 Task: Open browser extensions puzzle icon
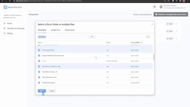click(173, 1)
